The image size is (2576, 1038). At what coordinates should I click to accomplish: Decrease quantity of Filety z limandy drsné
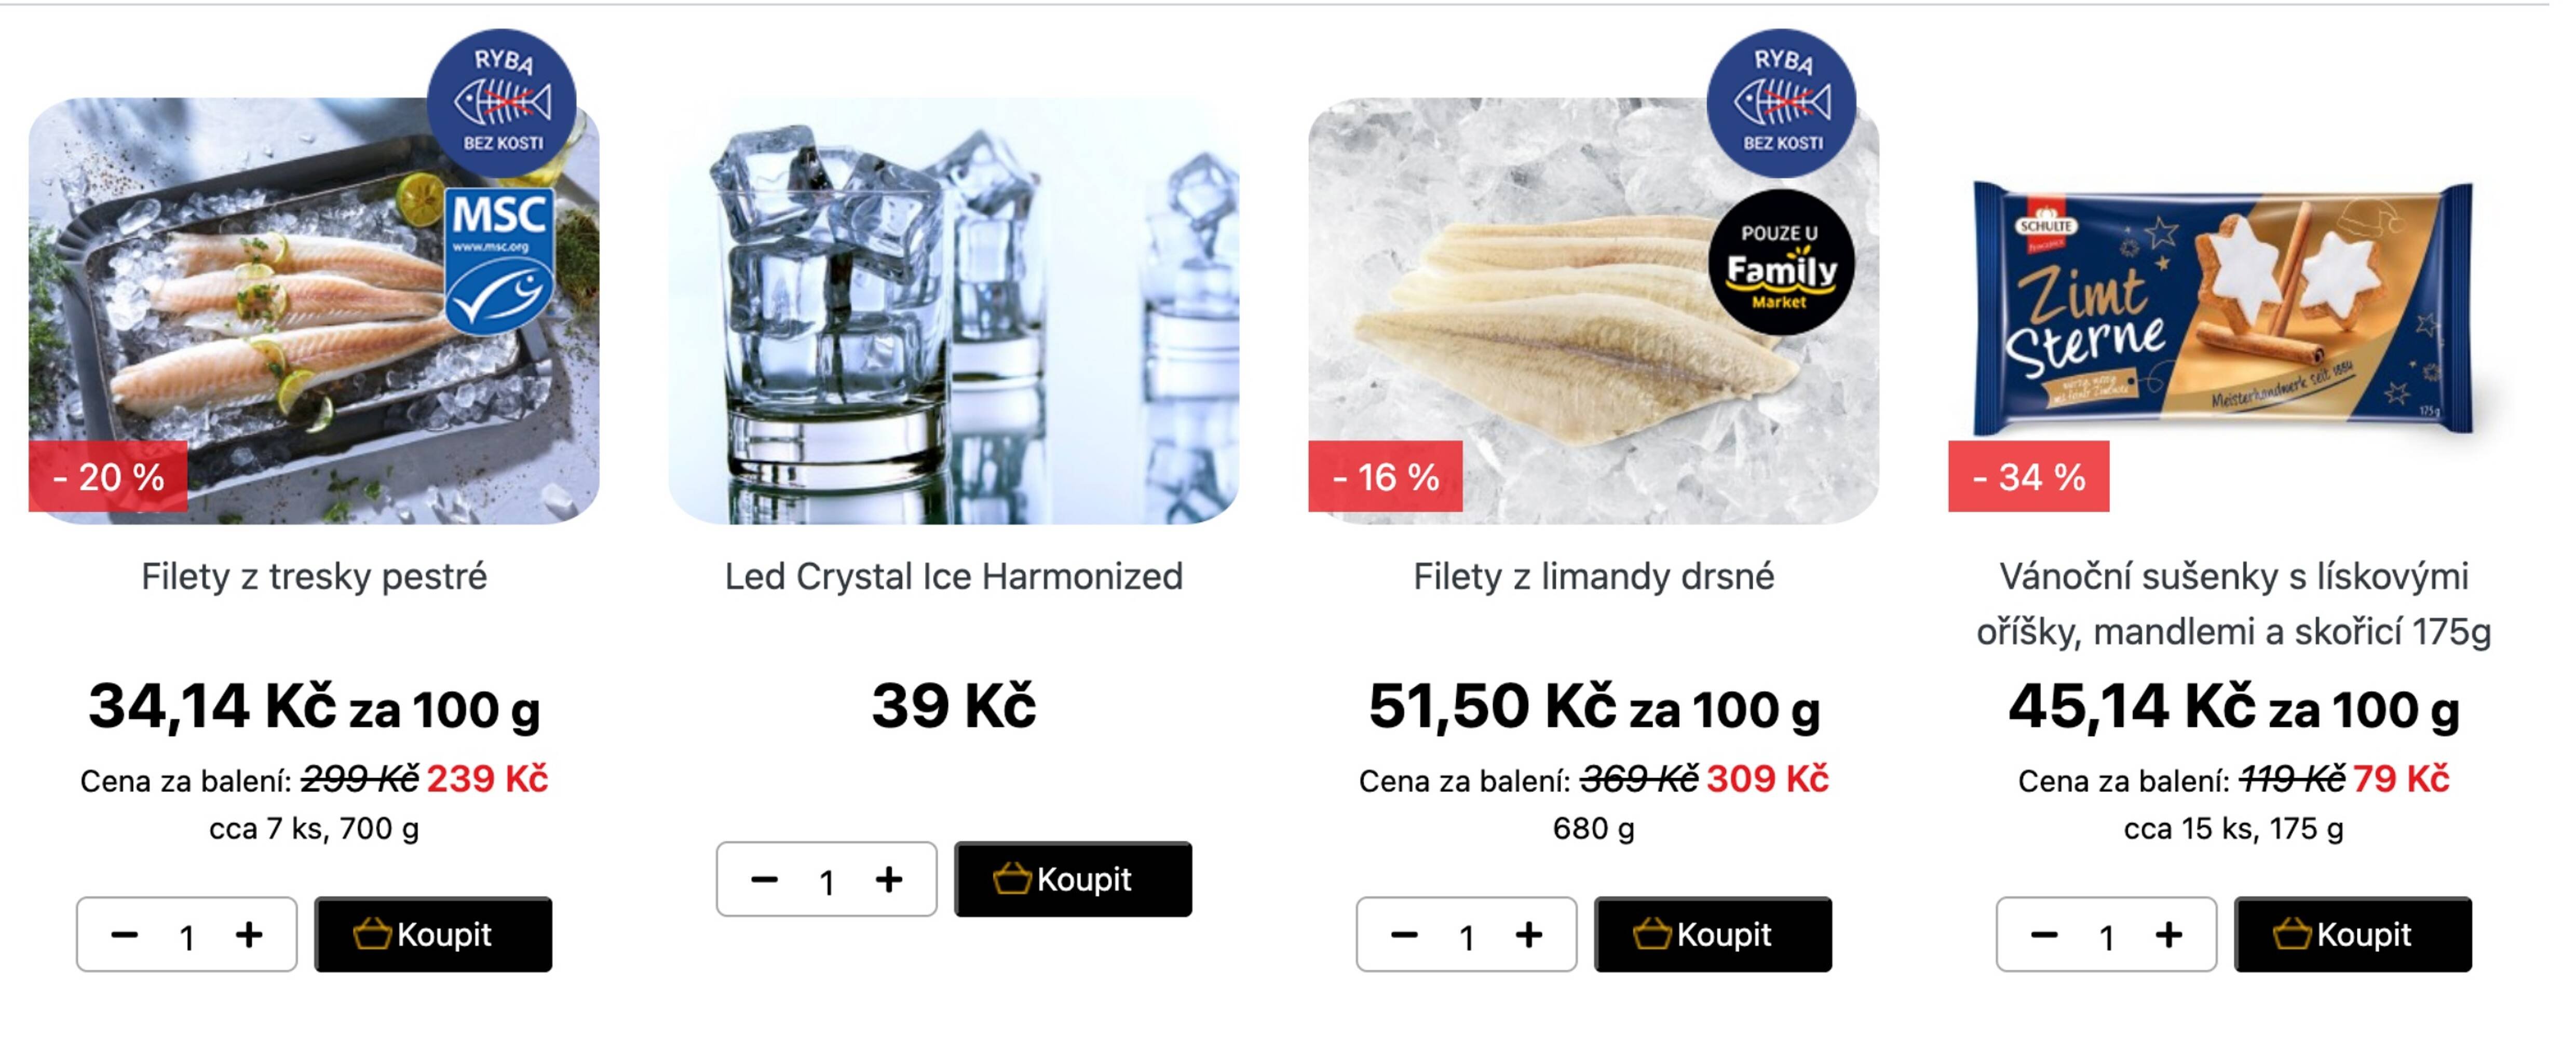[x=1404, y=935]
